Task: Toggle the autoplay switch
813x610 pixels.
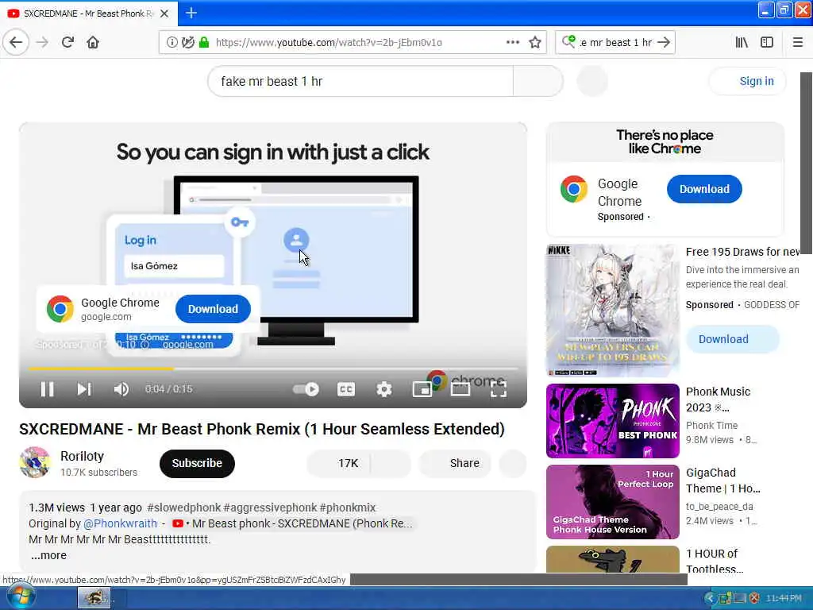Action: coord(306,389)
